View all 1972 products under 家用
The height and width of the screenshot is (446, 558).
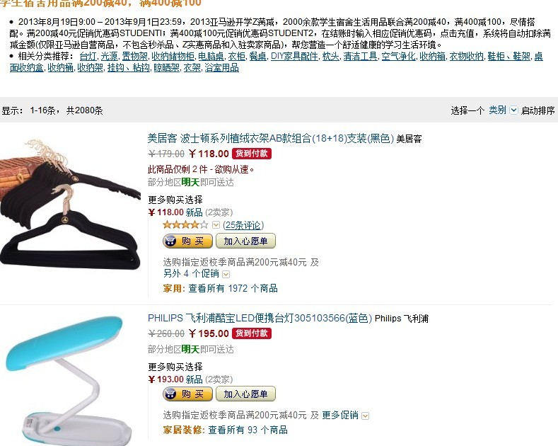tap(233, 288)
